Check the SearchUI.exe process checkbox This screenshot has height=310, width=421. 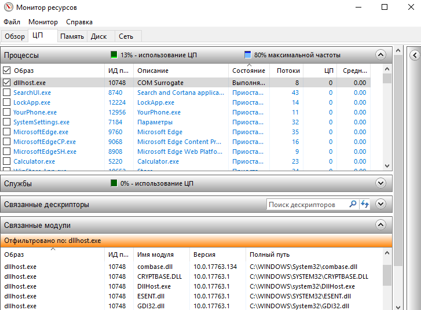pos(7,93)
